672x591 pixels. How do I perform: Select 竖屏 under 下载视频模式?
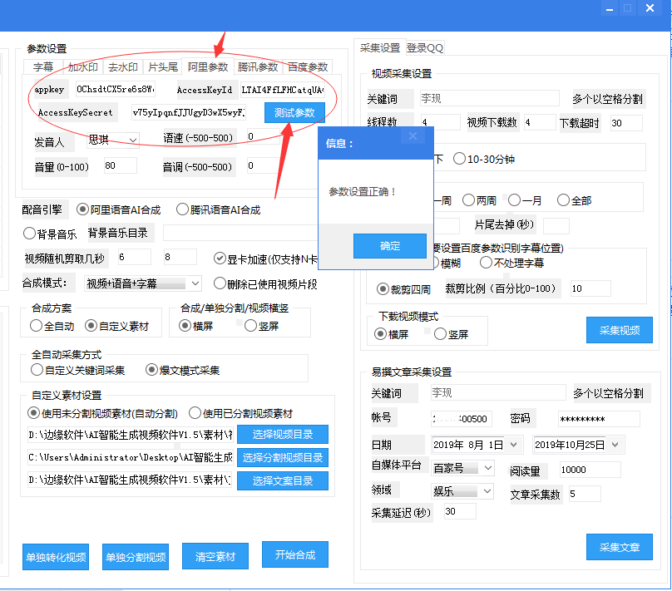coord(451,334)
